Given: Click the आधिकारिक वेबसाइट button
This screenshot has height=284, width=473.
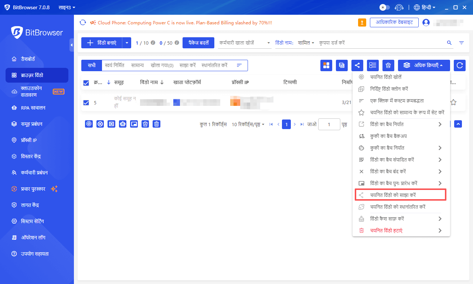Looking at the screenshot, I should tap(394, 22).
